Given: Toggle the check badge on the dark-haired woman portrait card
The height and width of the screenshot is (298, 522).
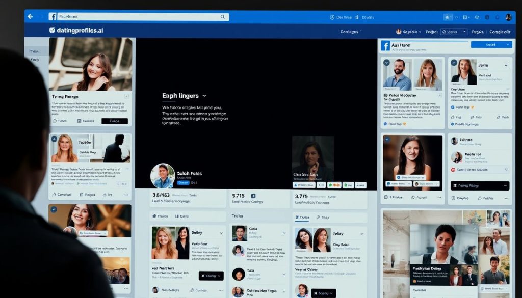Looking at the screenshot, I should click(387, 139).
